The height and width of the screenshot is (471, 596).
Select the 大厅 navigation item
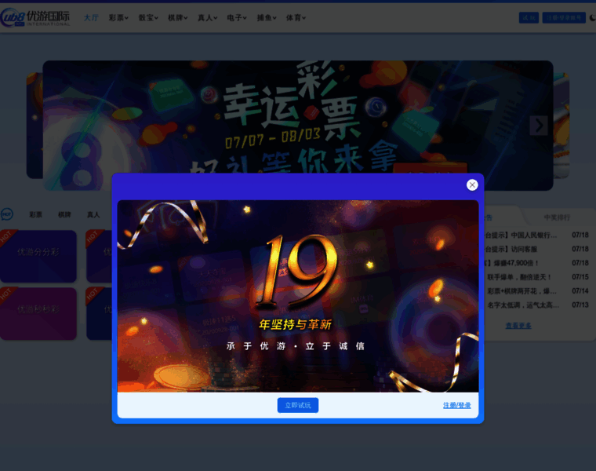coord(91,17)
